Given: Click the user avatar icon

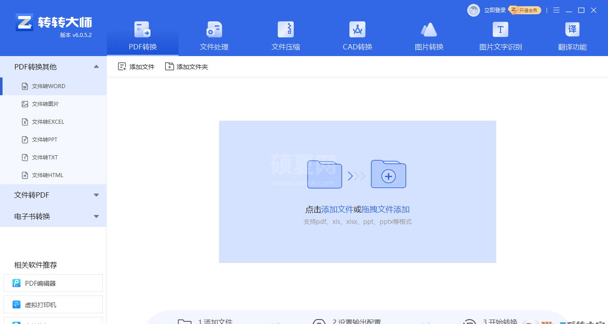Looking at the screenshot, I should click(x=474, y=10).
